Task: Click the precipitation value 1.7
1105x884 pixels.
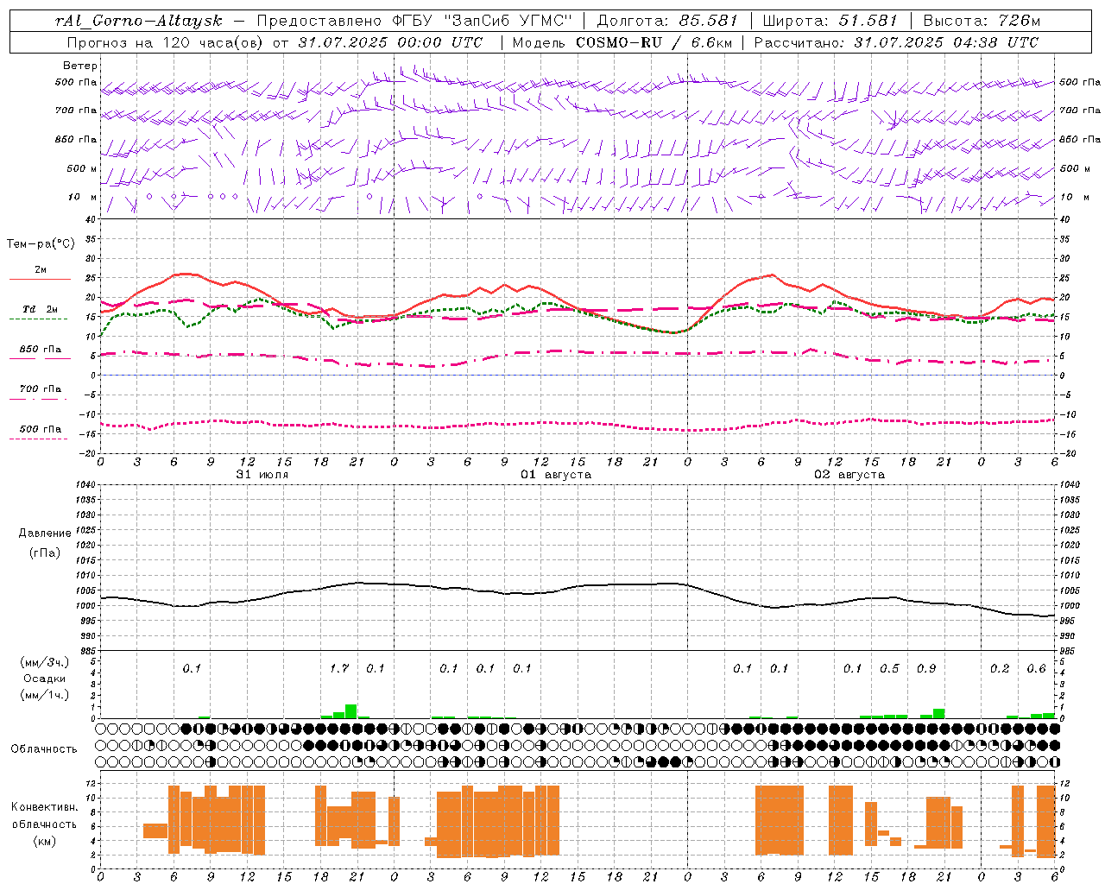Action: 339,668
